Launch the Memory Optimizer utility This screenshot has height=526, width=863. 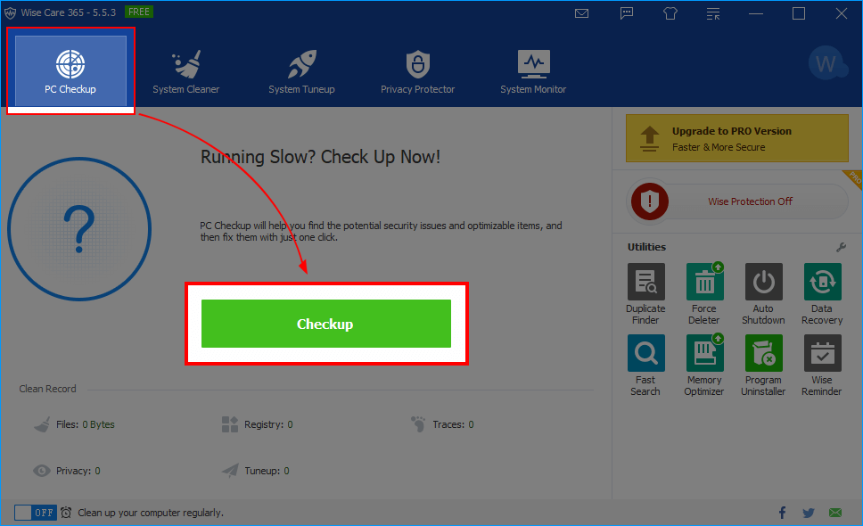point(704,366)
